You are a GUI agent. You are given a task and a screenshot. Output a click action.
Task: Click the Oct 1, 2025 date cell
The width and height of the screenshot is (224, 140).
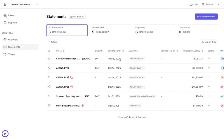114,106
